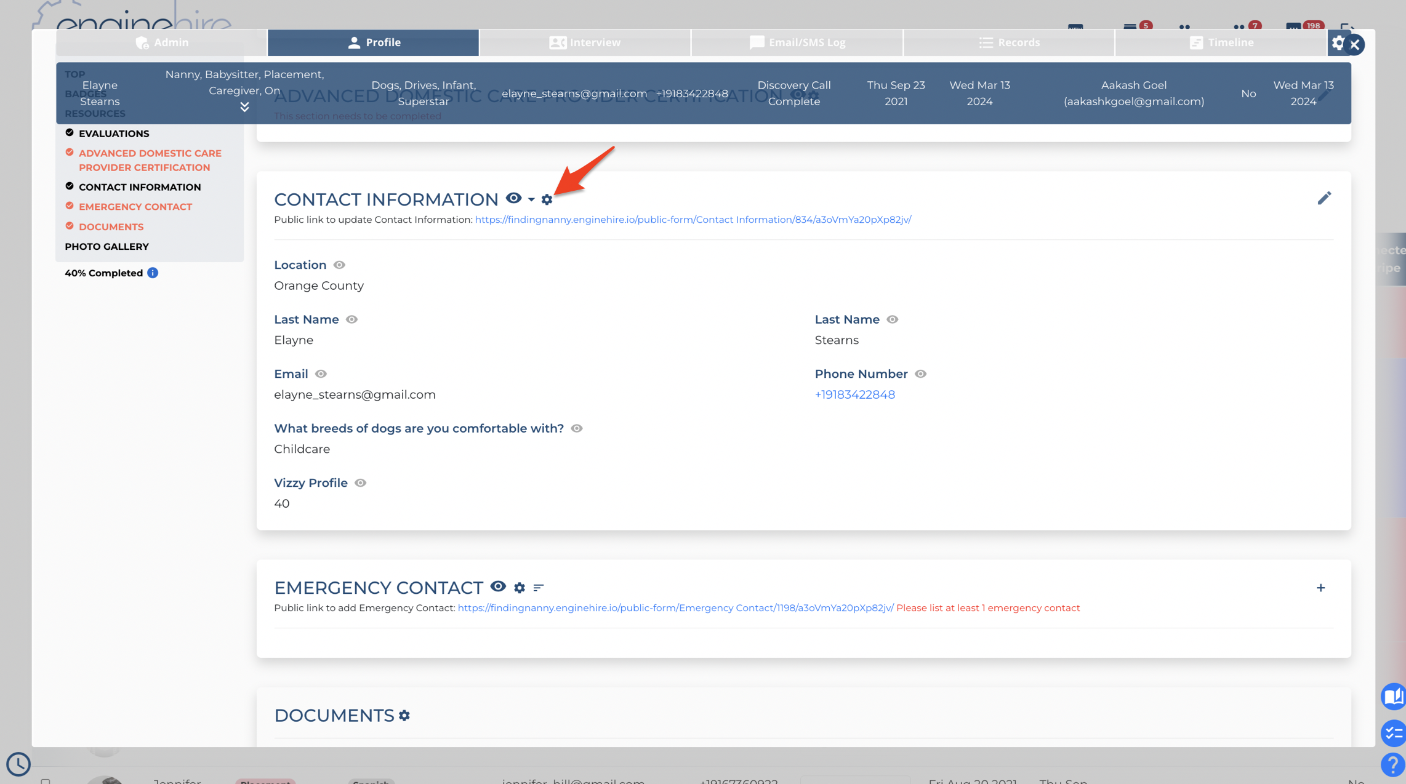This screenshot has width=1406, height=784.
Task: Click the Orange County location value
Action: click(x=318, y=286)
